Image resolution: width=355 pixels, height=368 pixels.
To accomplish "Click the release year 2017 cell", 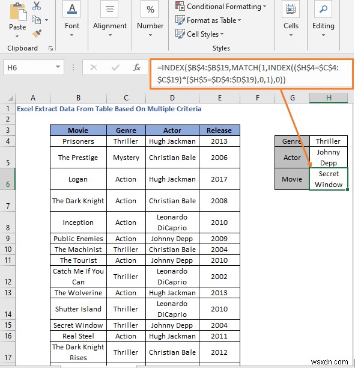I will [219, 179].
